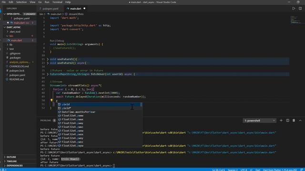Open the Terminal menu
The image size is (305, 171).
point(57,2)
